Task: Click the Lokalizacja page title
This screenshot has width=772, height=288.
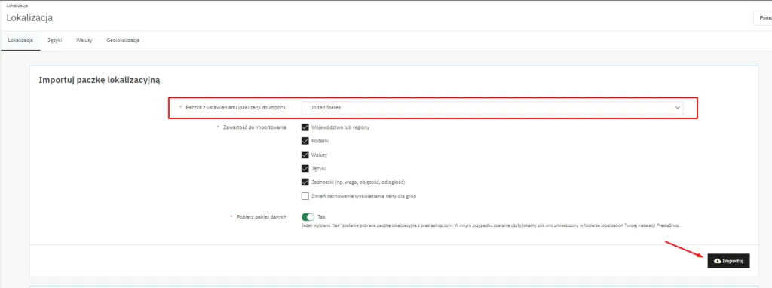Action: click(29, 18)
